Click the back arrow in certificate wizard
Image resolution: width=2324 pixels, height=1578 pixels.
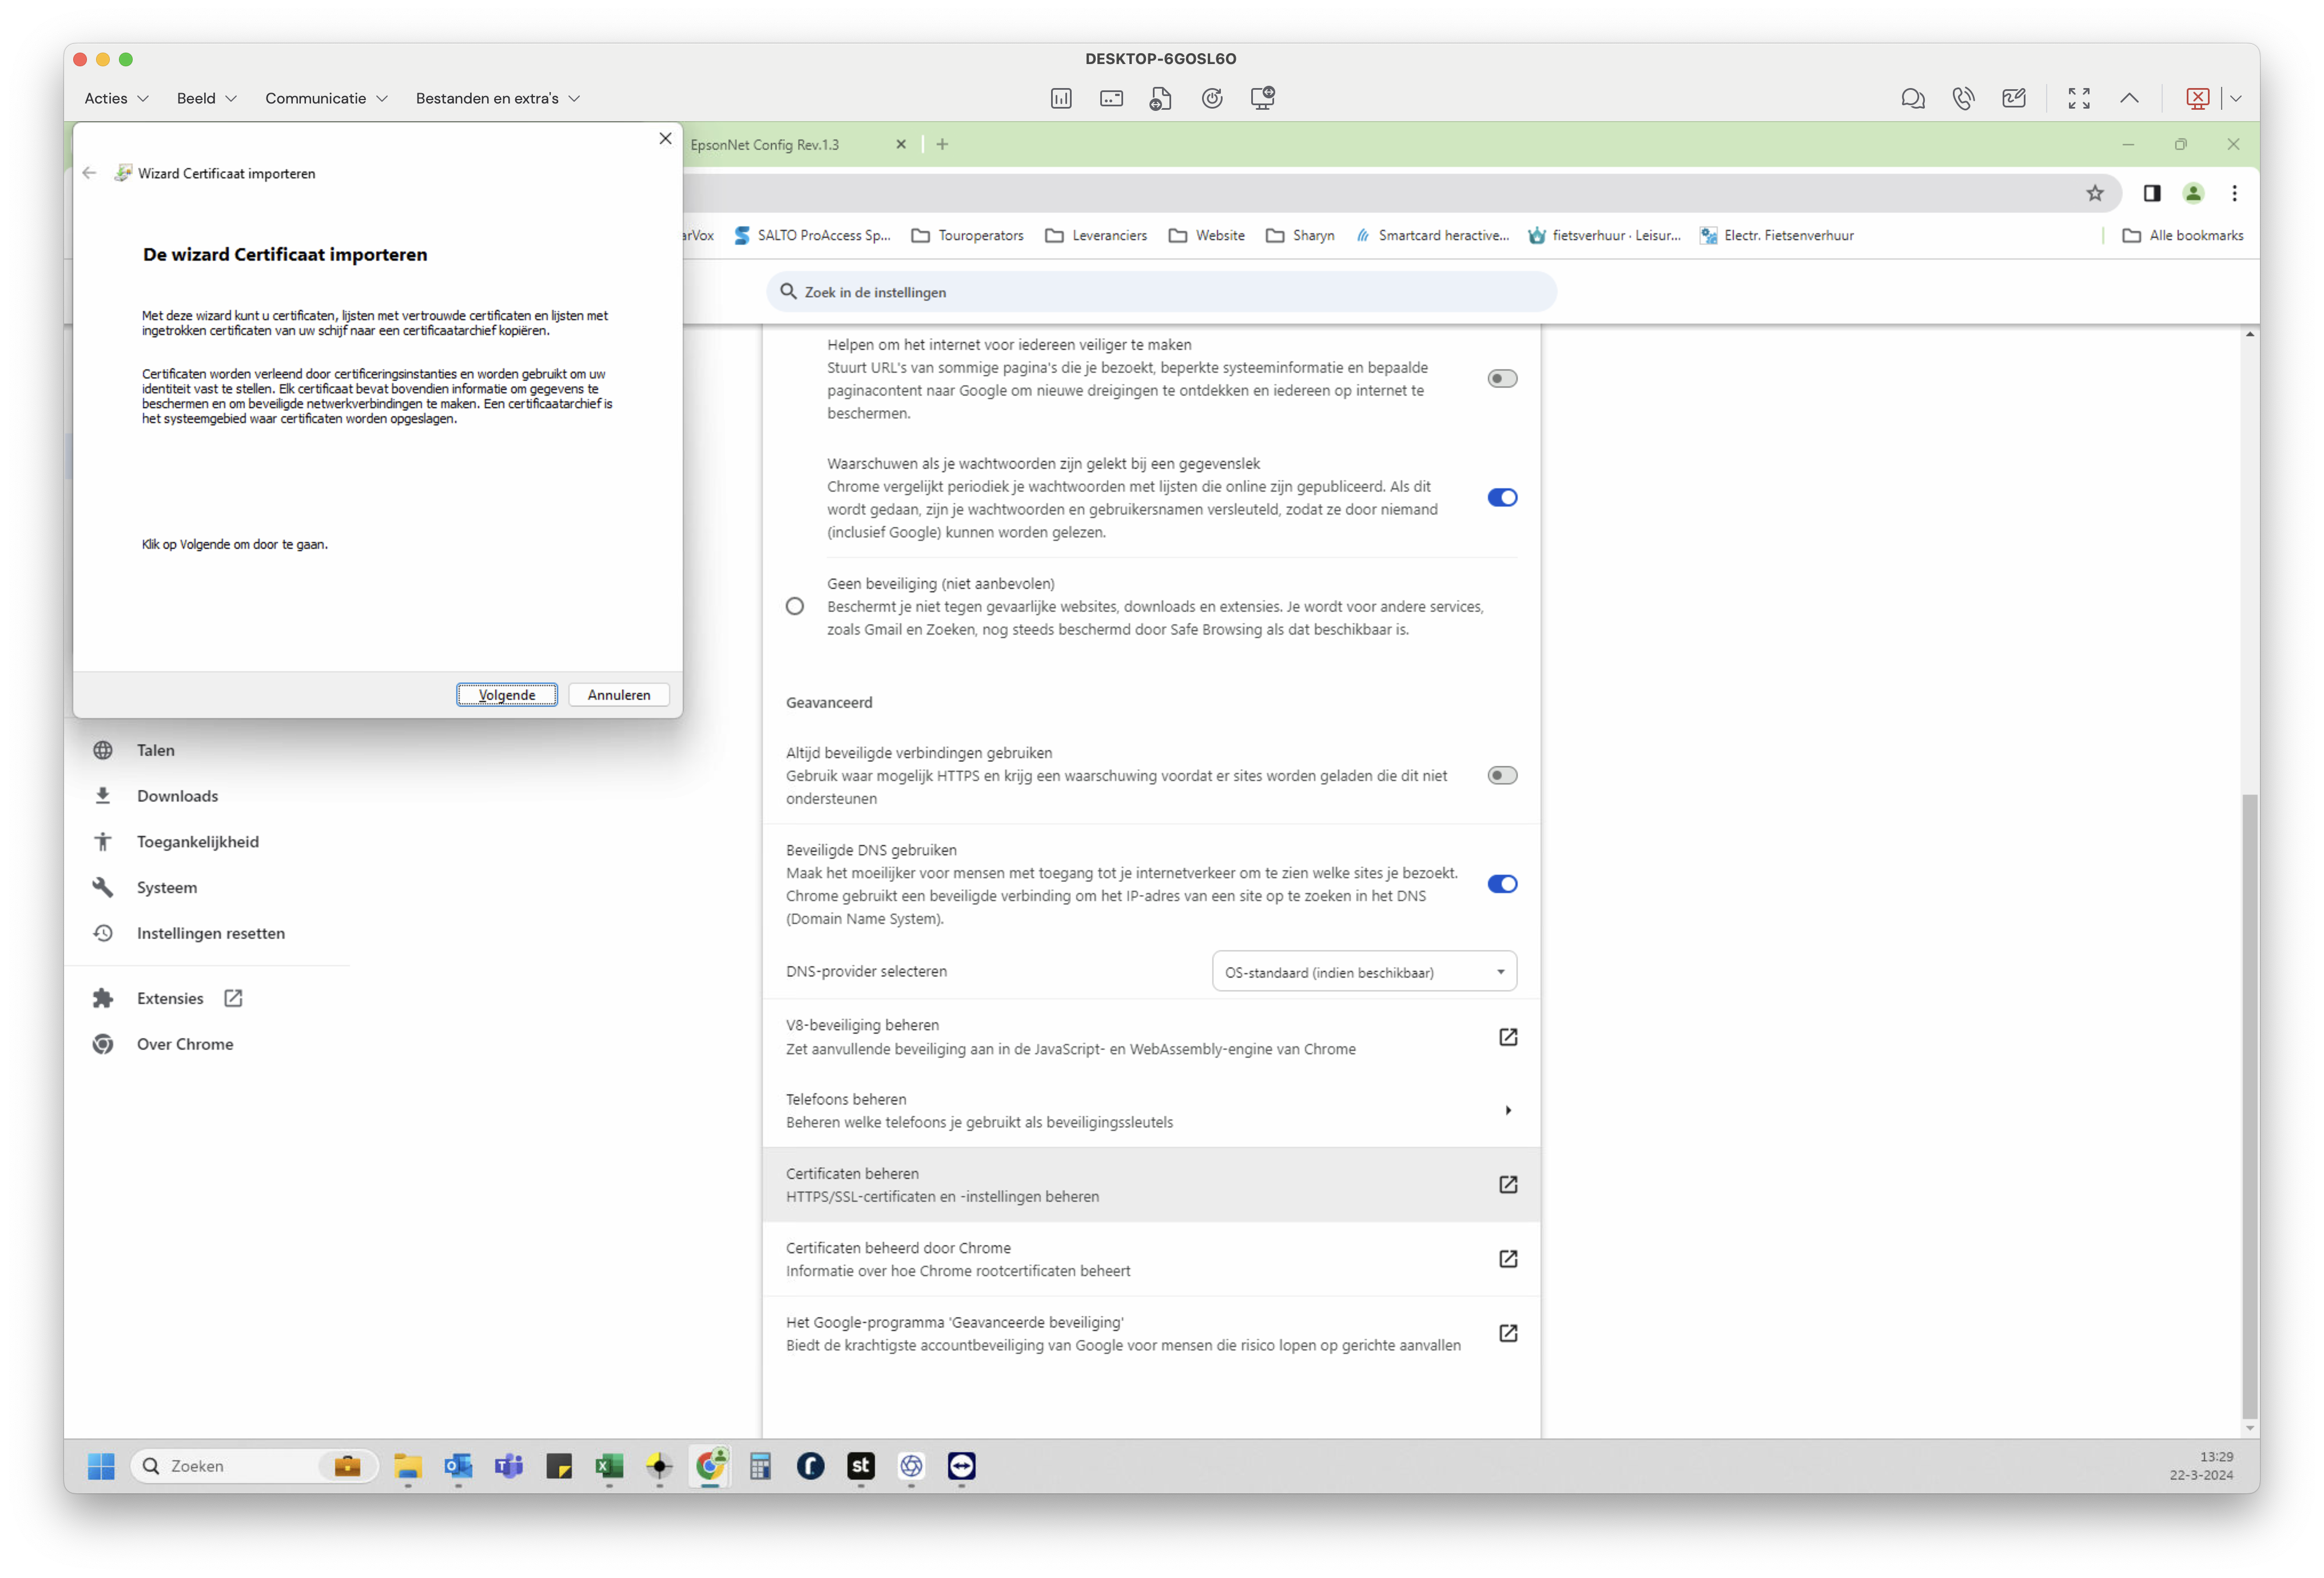(89, 173)
